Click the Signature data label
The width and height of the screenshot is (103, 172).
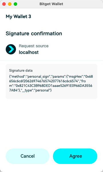point(21,71)
